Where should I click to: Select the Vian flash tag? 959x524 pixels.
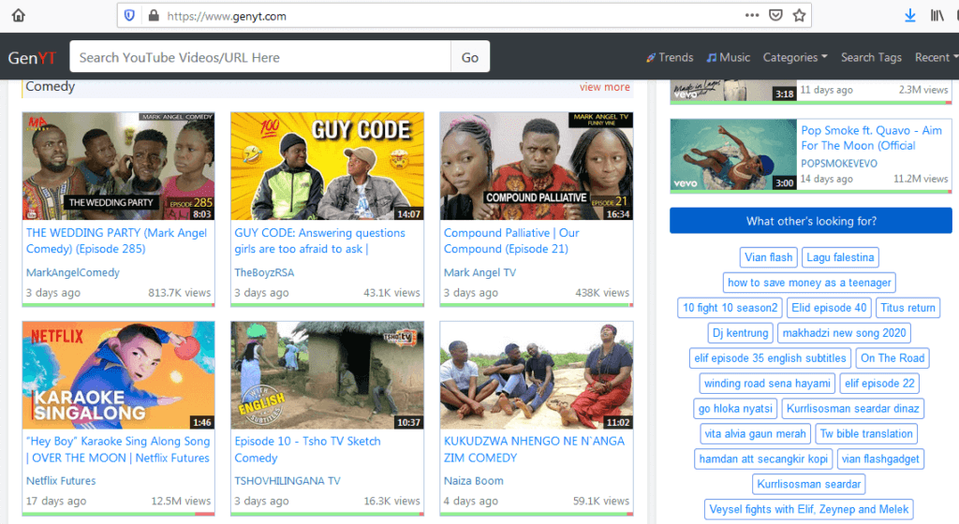768,257
